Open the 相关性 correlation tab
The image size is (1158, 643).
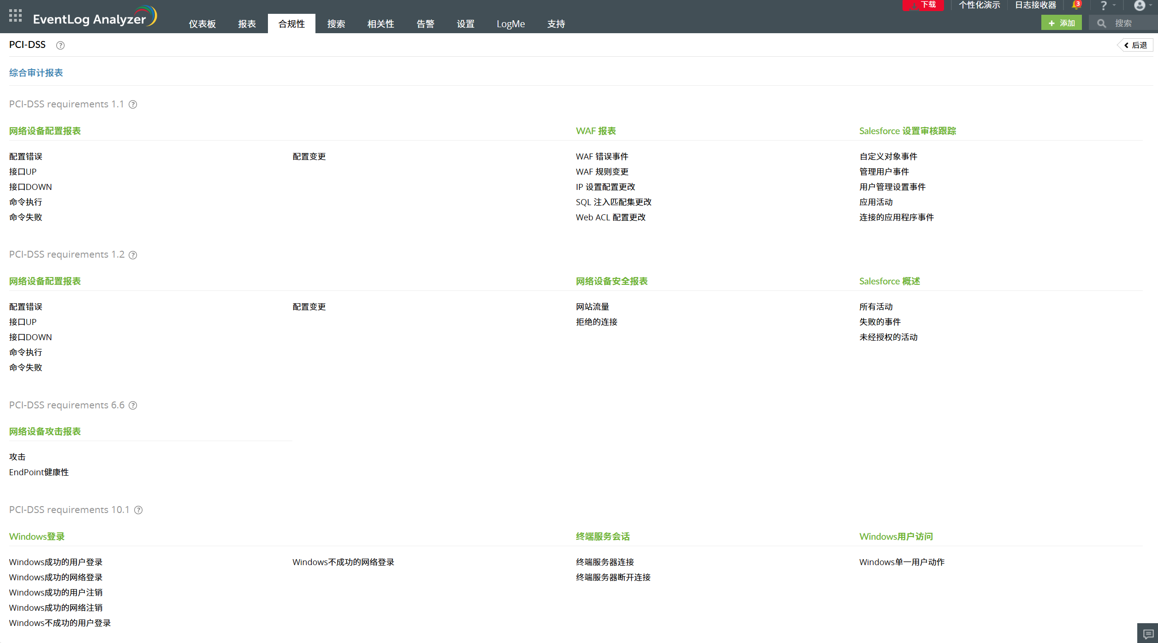click(x=380, y=24)
